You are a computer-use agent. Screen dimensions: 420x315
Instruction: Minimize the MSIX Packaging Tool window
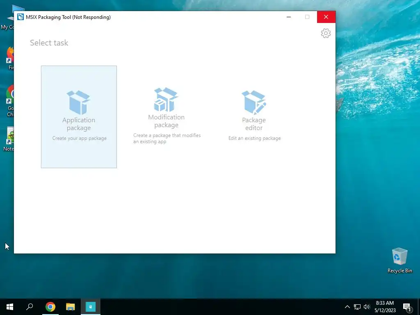pos(289,17)
